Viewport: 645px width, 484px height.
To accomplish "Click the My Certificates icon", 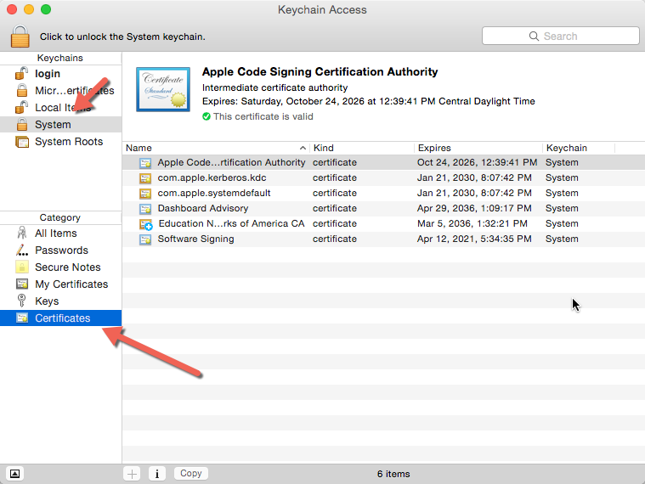I will 22,284.
